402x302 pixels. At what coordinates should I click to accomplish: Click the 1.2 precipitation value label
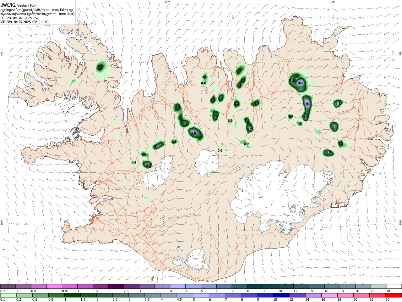click(x=174, y=142)
